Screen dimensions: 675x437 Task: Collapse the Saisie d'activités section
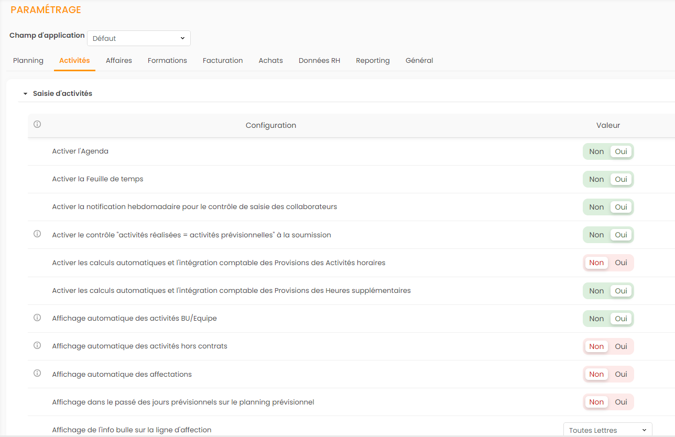[x=25, y=94]
